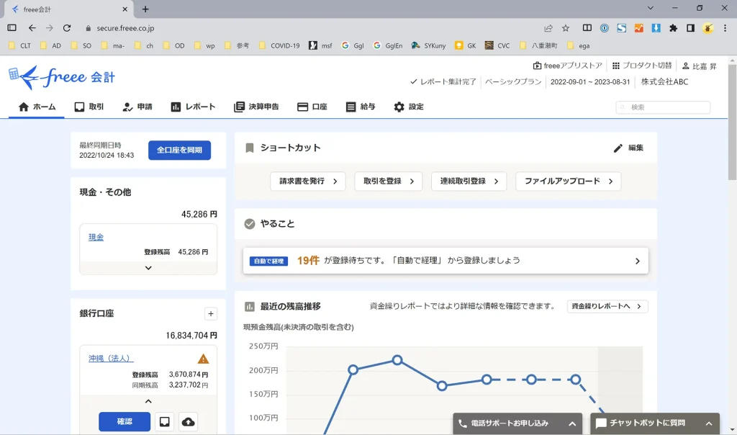The height and width of the screenshot is (435, 737).
Task: Open the 決算申告 menu tab
Action: [256, 107]
